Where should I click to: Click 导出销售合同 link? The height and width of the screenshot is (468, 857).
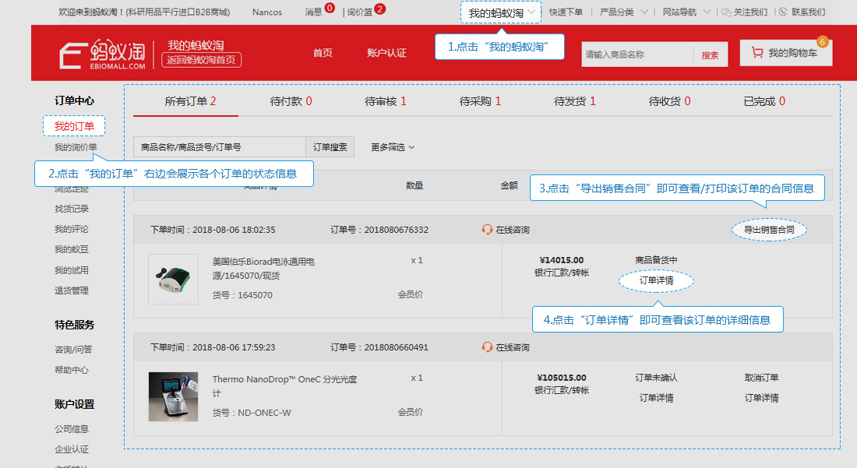pyautogui.click(x=769, y=230)
